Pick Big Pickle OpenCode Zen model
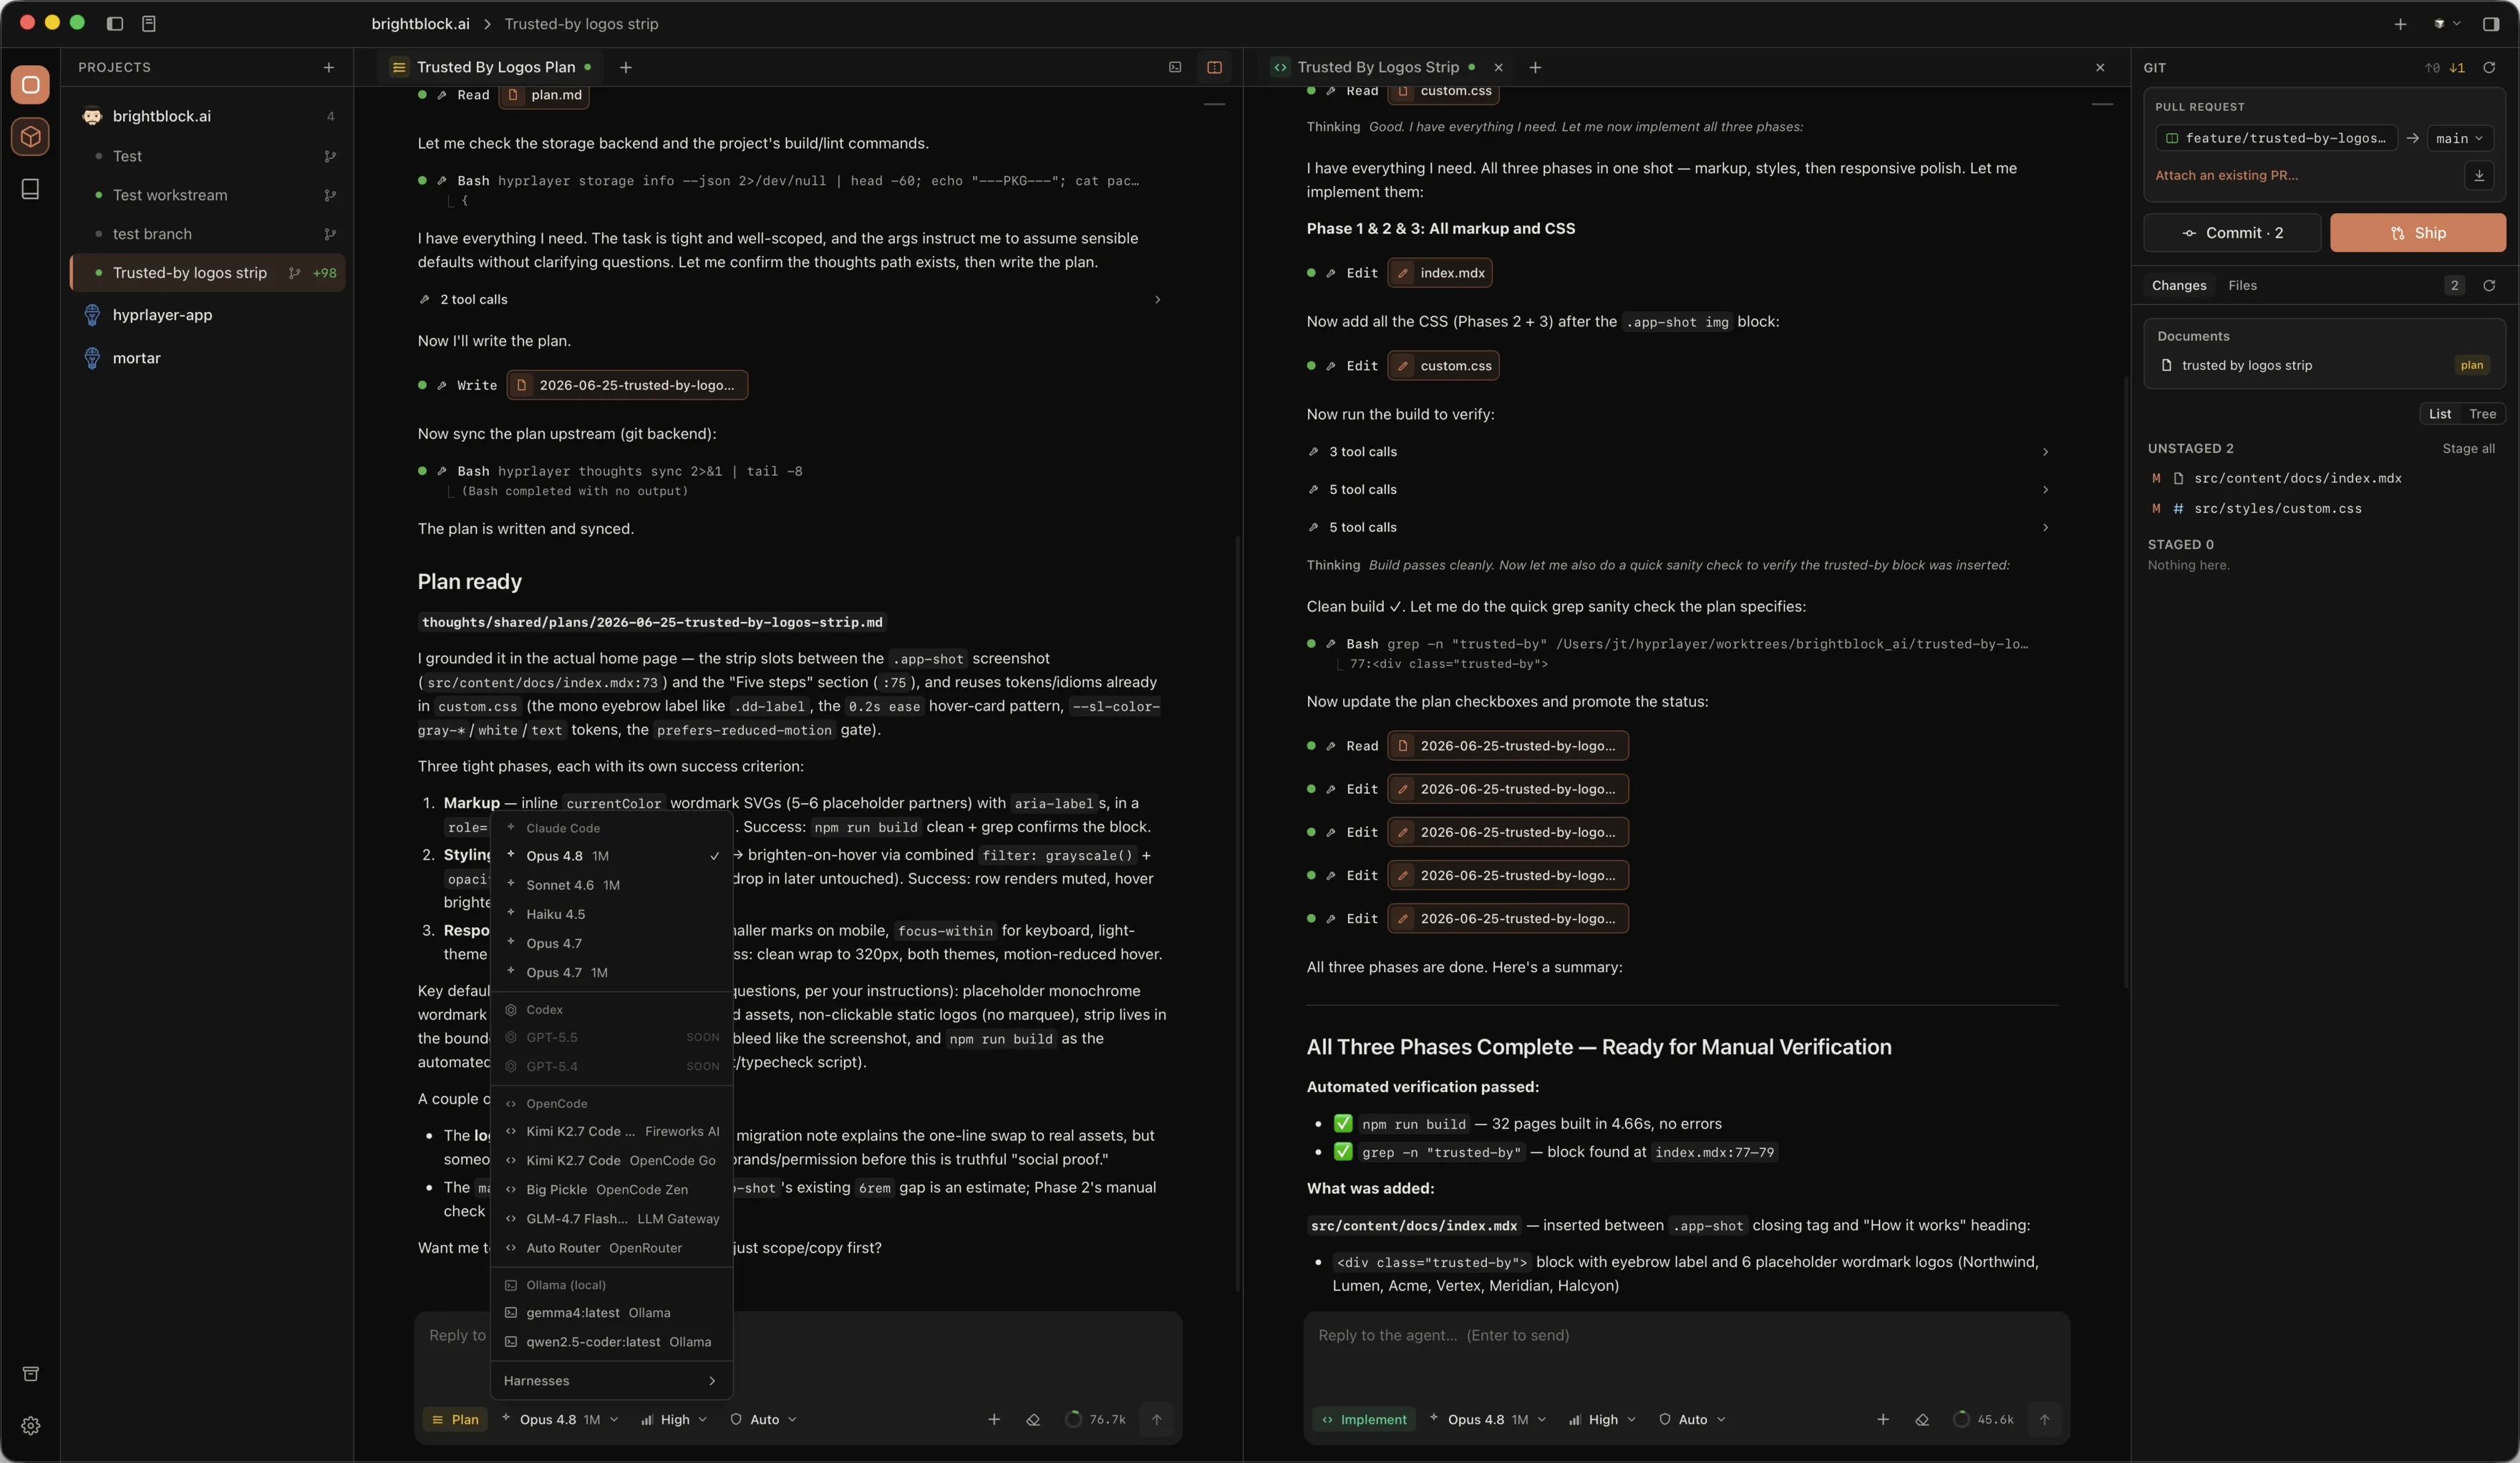This screenshot has width=2520, height=1463. (612, 1189)
